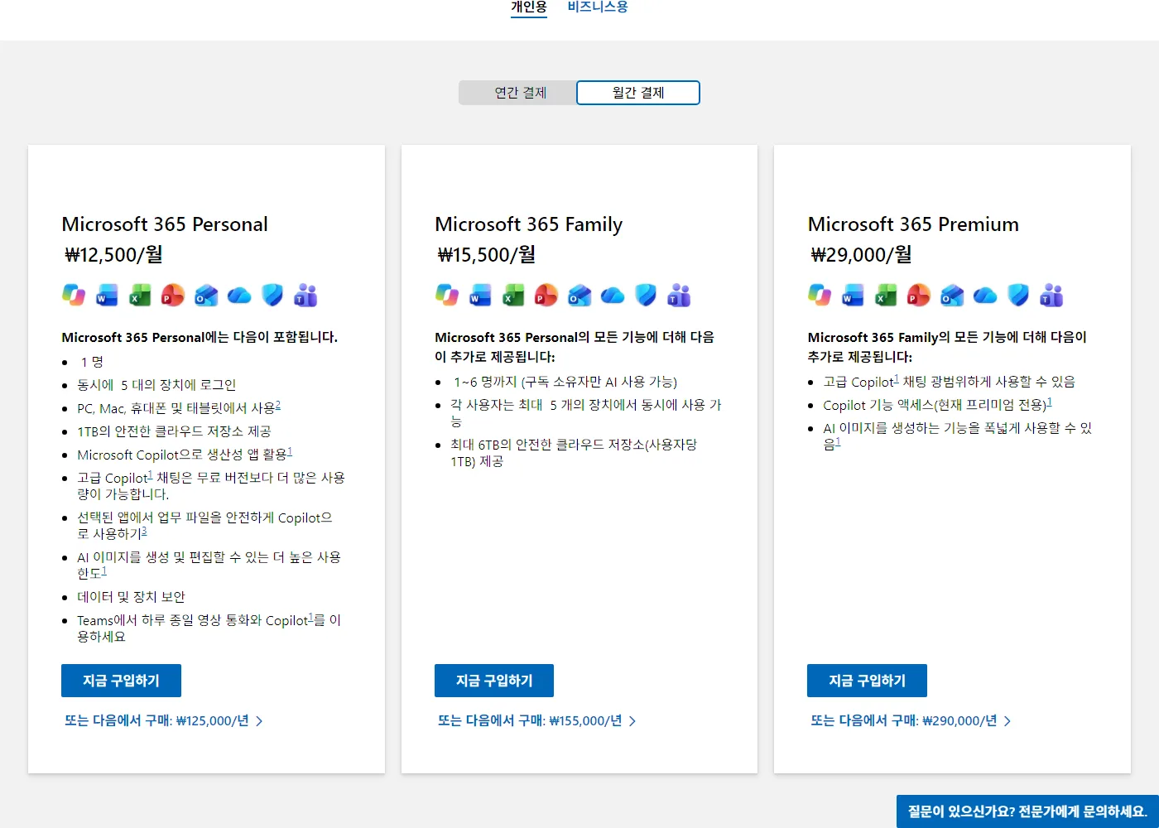The image size is (1159, 828).
Task: Click the Defender shield icon in the Personal plan
Action: click(272, 295)
